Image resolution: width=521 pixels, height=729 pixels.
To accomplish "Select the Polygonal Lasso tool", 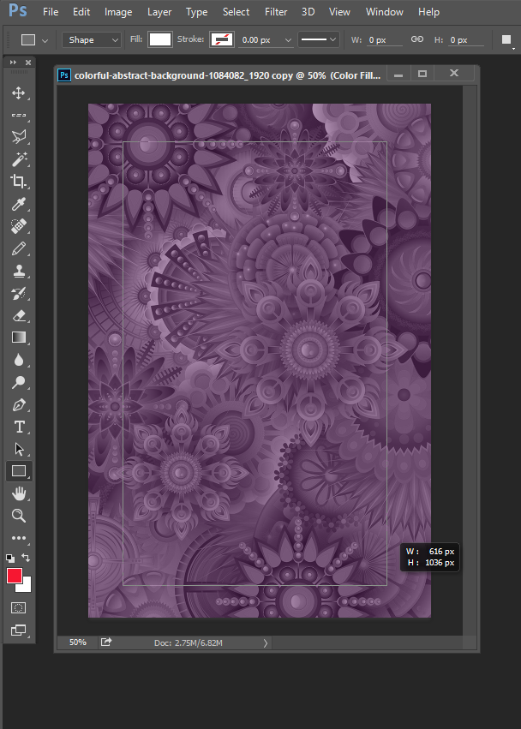I will coord(19,137).
